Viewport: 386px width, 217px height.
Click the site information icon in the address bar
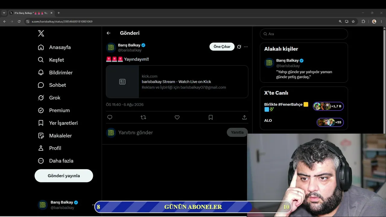(x=27, y=21)
